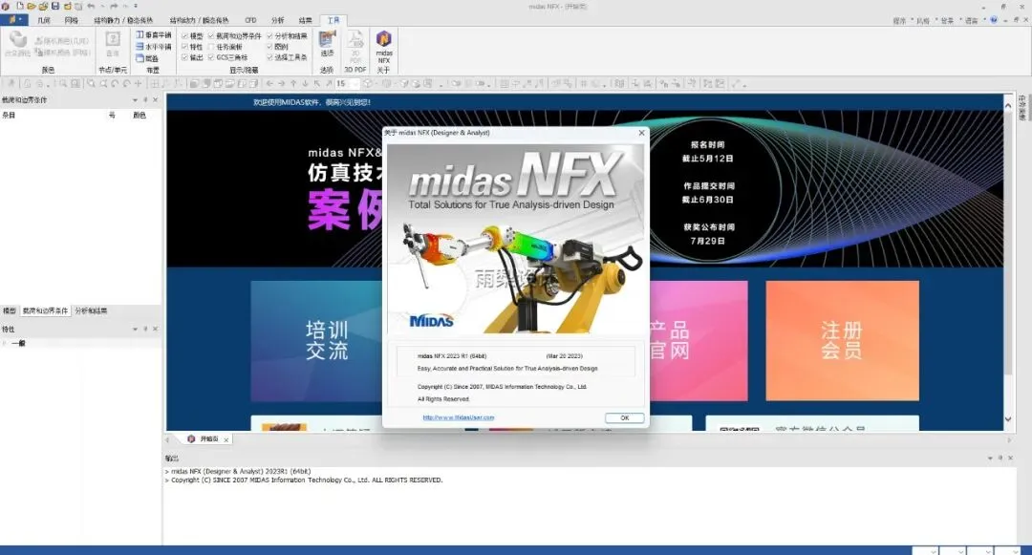Toggle the GCS三角标 checkbox
Screen dimensions: 1032x555
211,58
